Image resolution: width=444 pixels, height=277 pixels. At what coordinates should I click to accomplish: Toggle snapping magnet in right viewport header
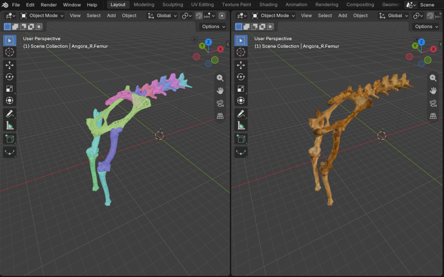pyautogui.click(x=431, y=16)
